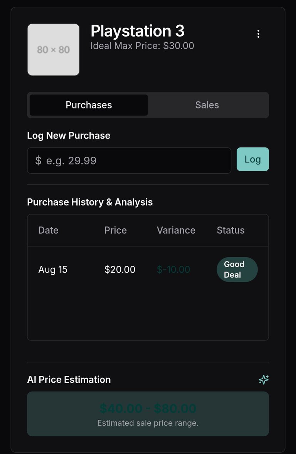Click the Playstation 3 title
The height and width of the screenshot is (454, 296).
point(138,31)
